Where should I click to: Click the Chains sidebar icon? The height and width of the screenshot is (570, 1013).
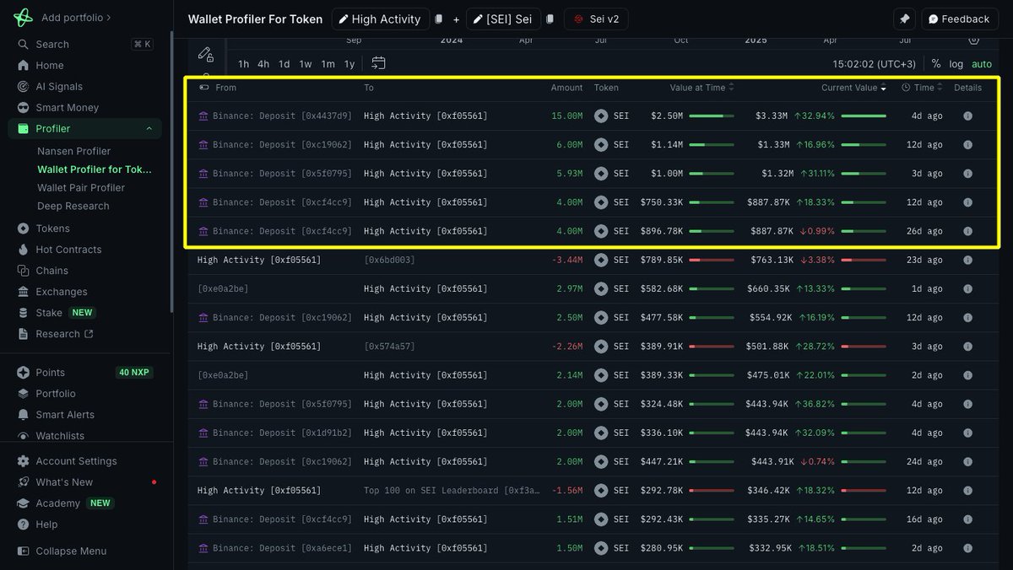23,271
